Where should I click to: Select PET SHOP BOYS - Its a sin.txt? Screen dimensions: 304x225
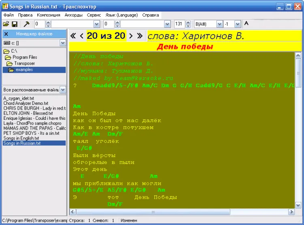pyautogui.click(x=31, y=133)
